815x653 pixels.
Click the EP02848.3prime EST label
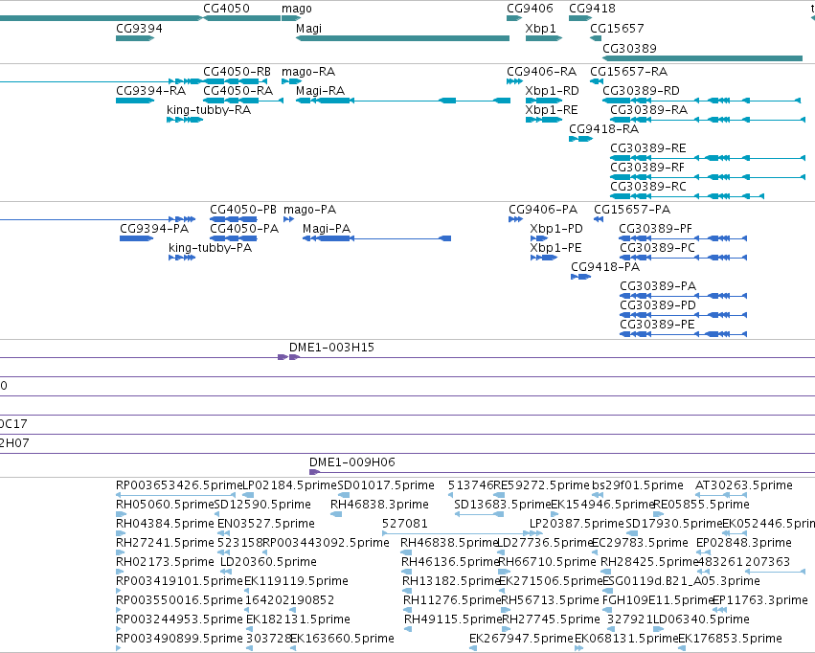[744, 543]
